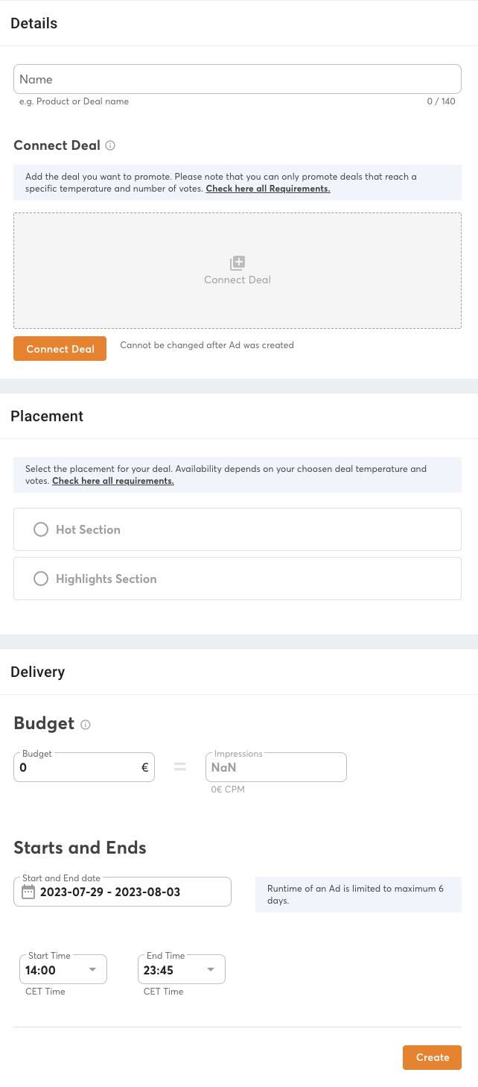Click the Budget amount input field
This screenshot has width=478, height=1087.
pos(78,766)
